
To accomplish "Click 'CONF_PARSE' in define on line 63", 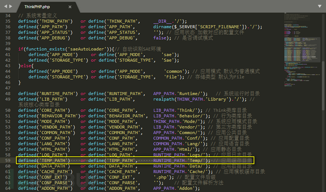I will point(122,183).
